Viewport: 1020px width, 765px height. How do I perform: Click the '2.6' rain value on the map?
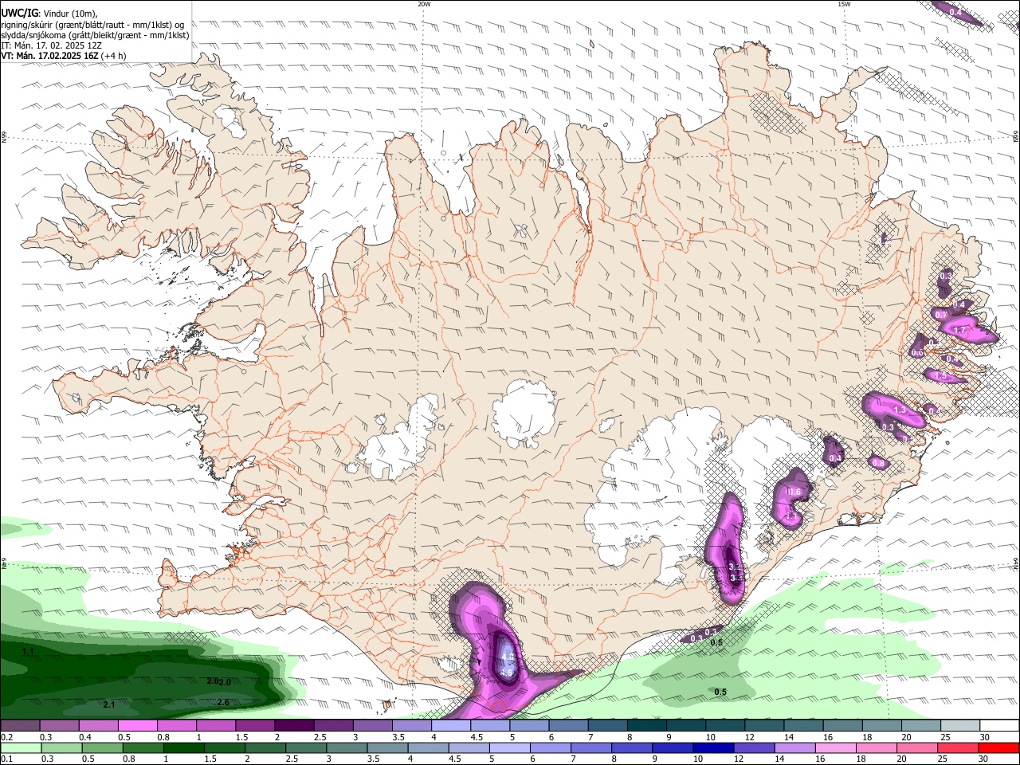pos(223,702)
